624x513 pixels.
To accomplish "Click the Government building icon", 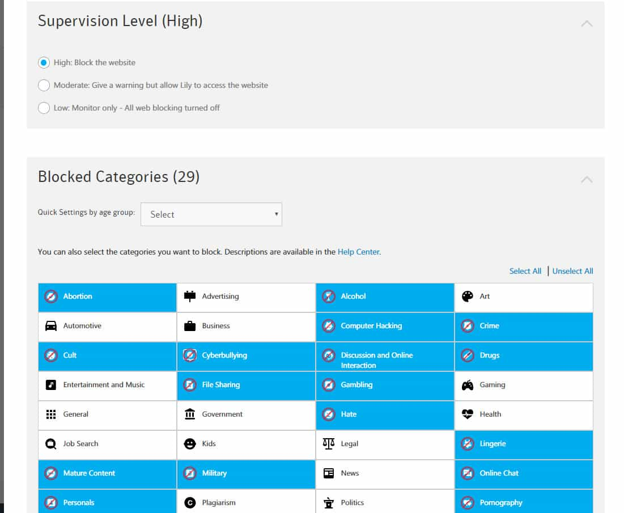I will (x=190, y=414).
